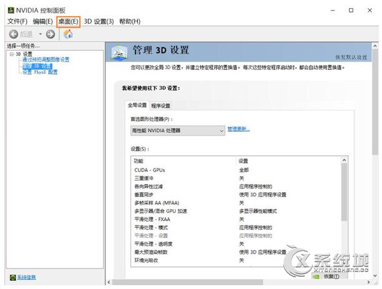The width and height of the screenshot is (382, 289).
Task: Click the Forward arrow icon
Action: point(50,34)
